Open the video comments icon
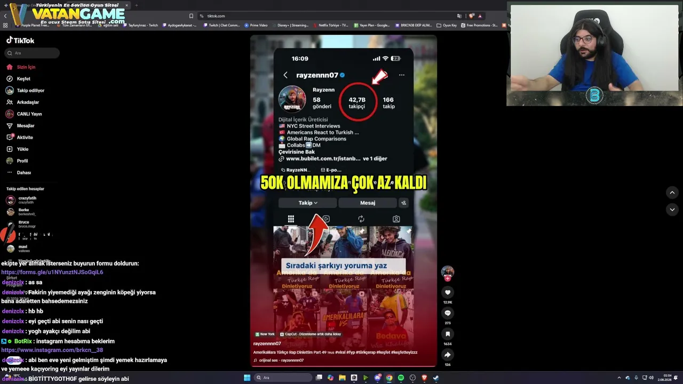 (x=448, y=313)
